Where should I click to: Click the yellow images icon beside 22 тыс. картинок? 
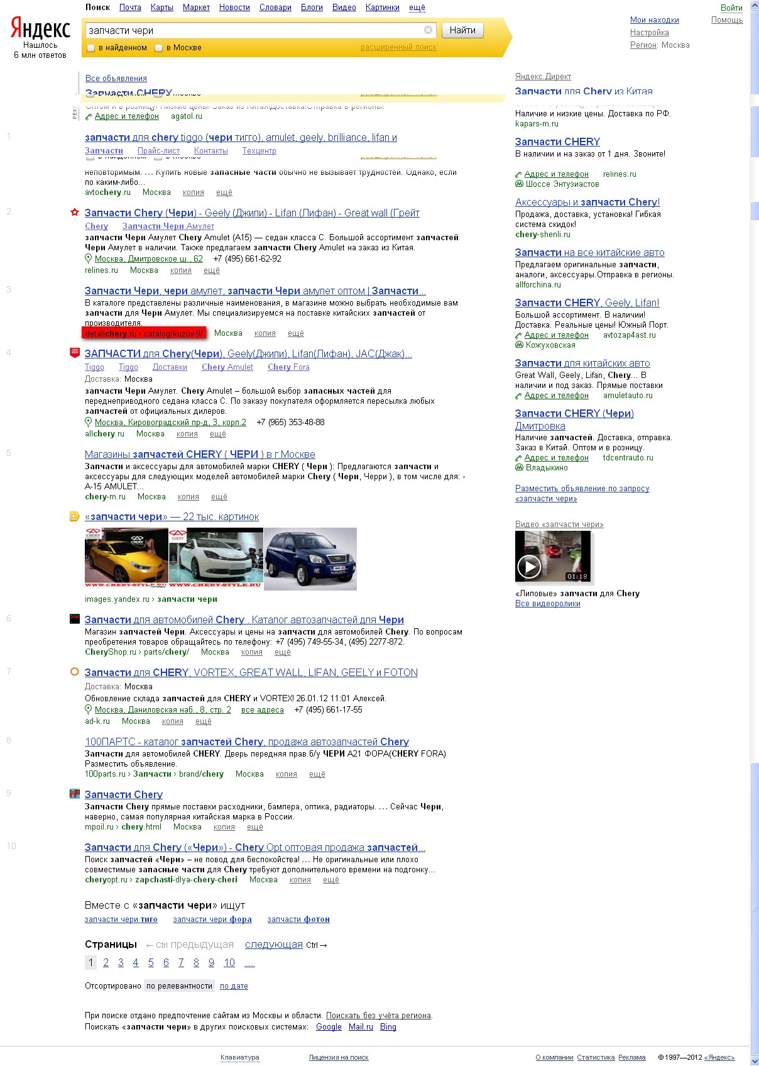coord(74,516)
